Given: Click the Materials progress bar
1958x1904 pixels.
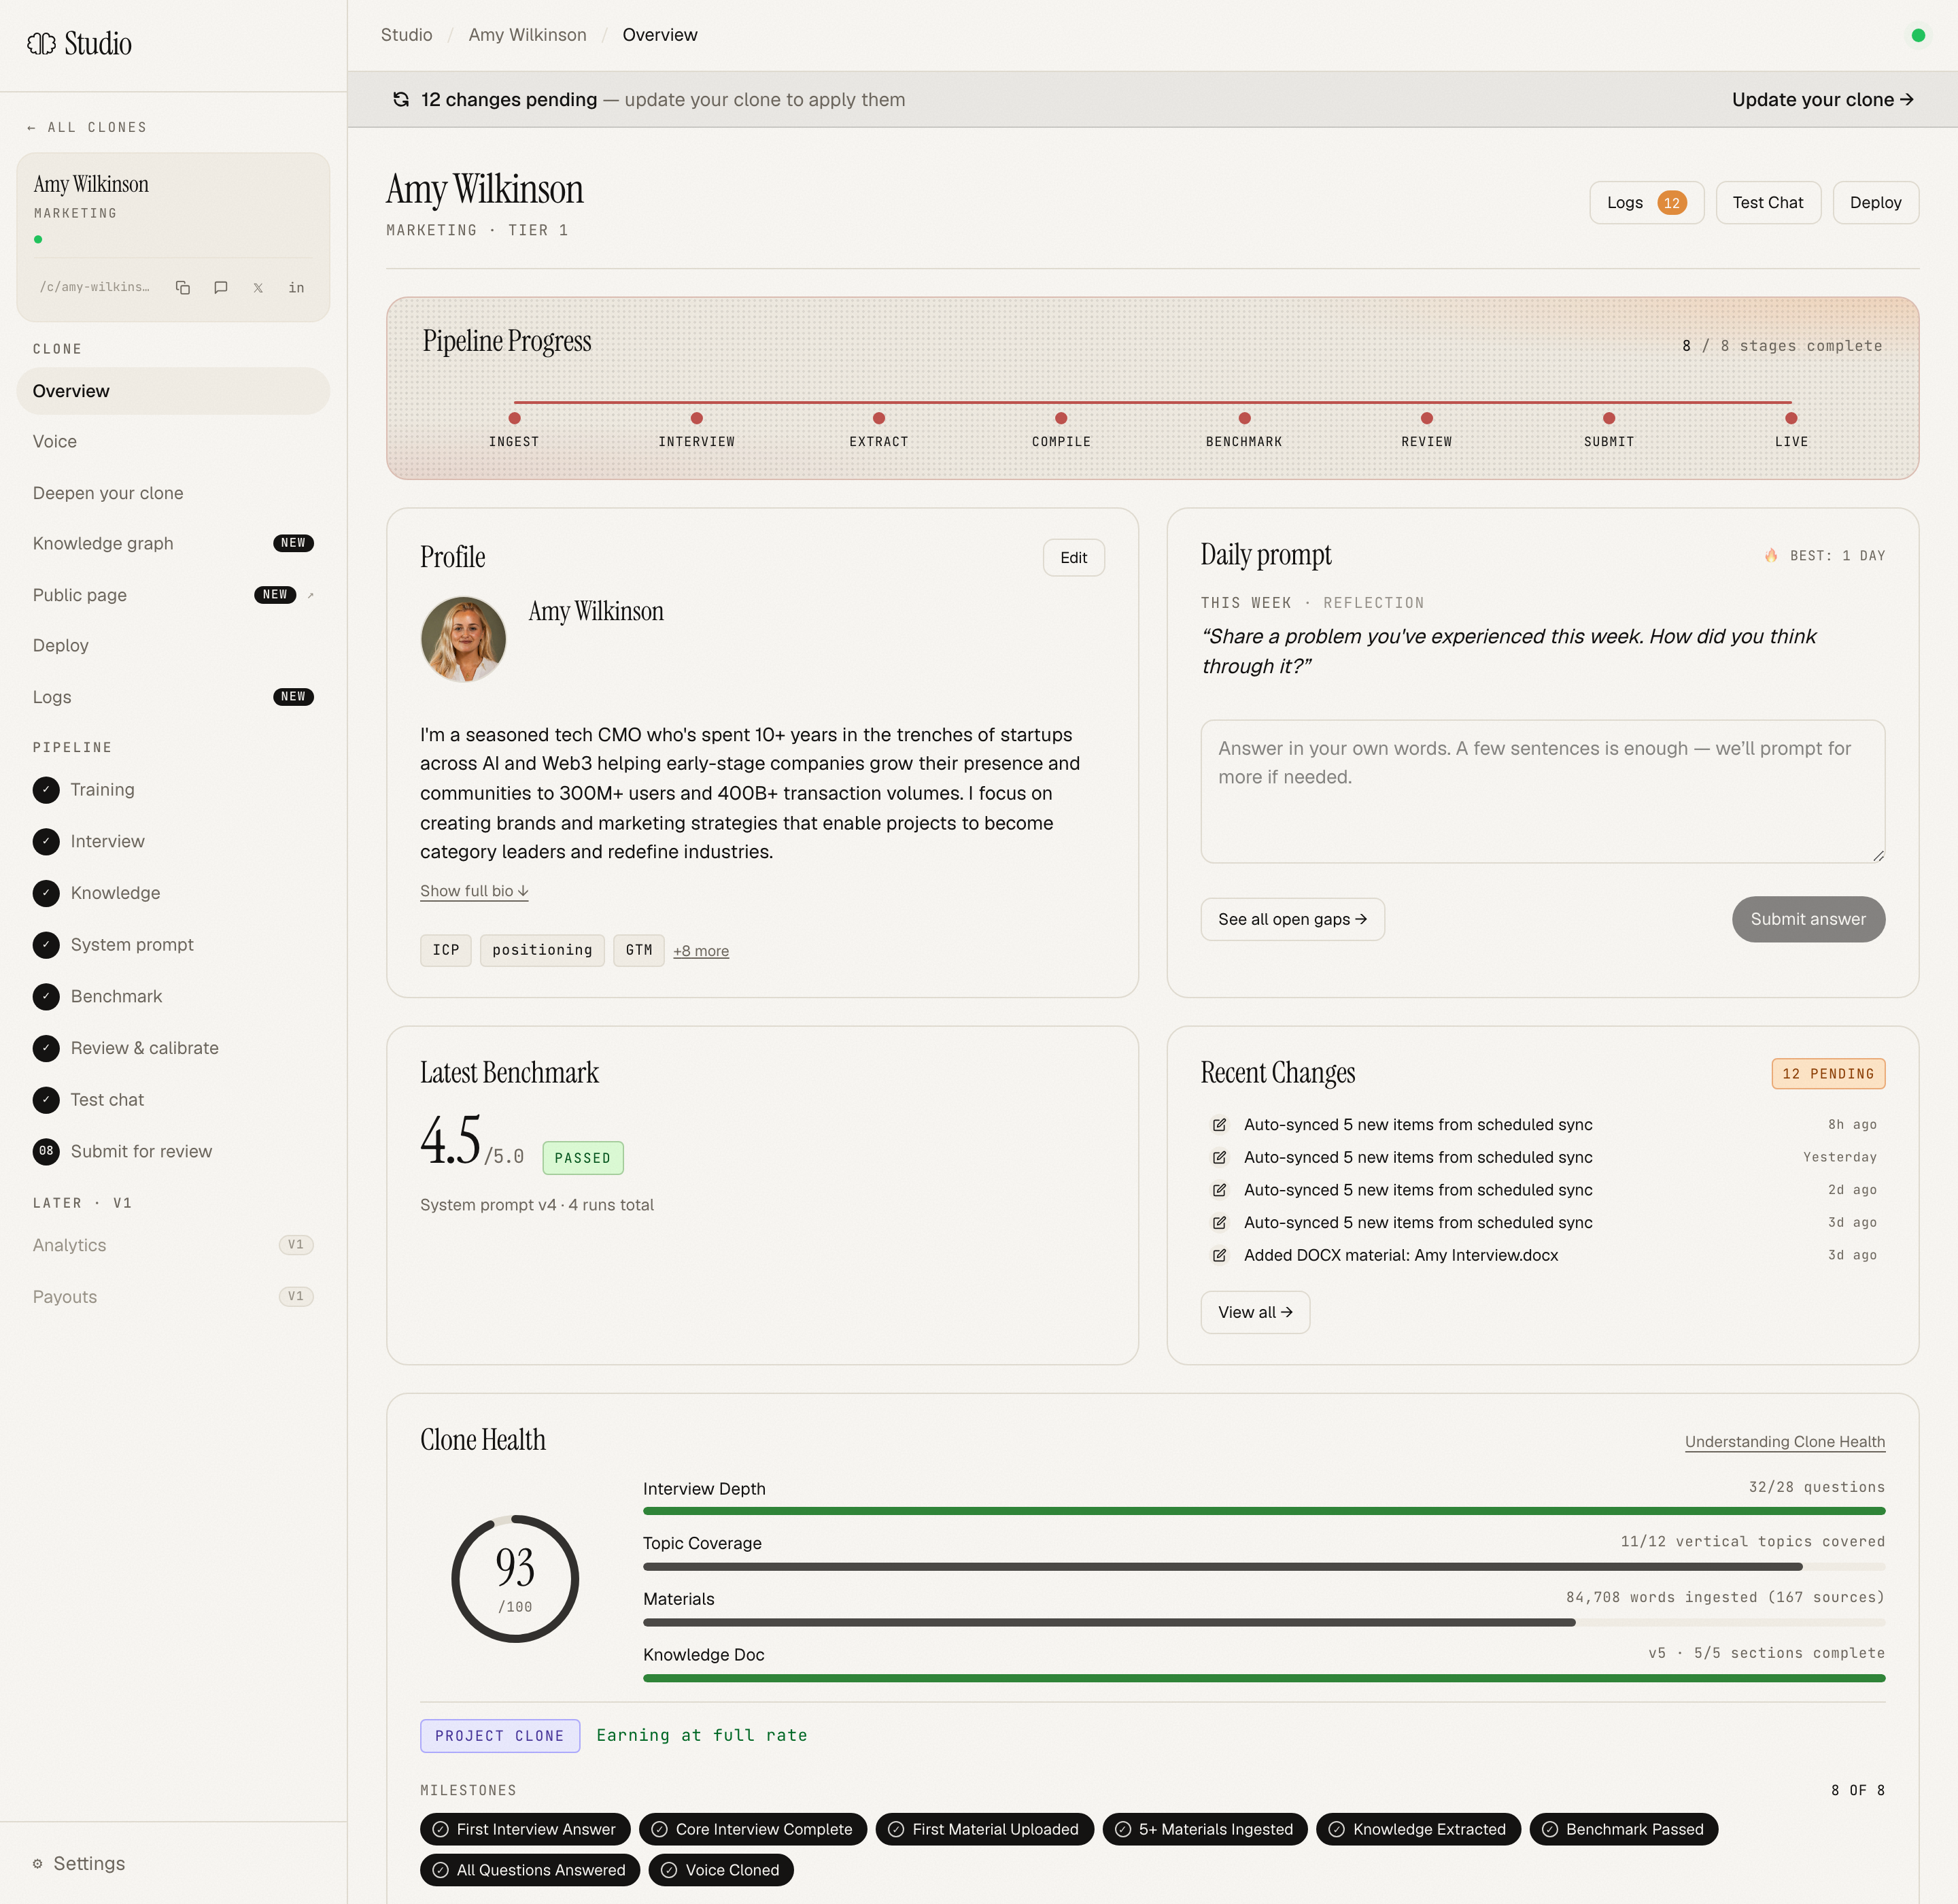Looking at the screenshot, I should pos(1264,1623).
